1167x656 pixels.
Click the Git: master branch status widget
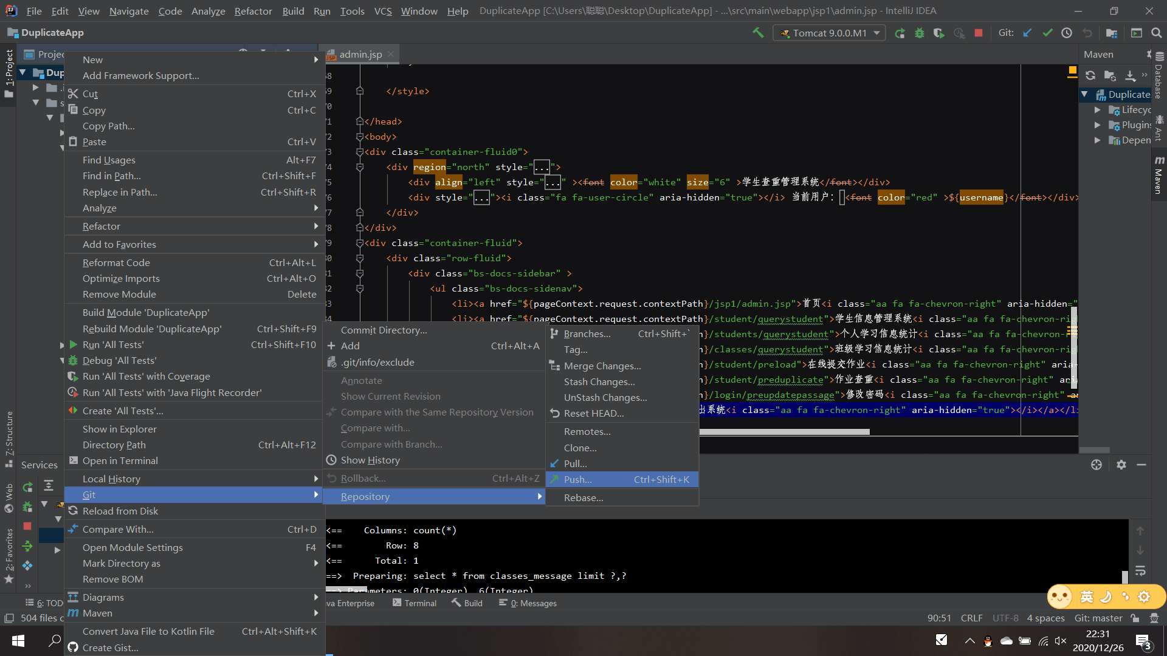(x=1098, y=618)
